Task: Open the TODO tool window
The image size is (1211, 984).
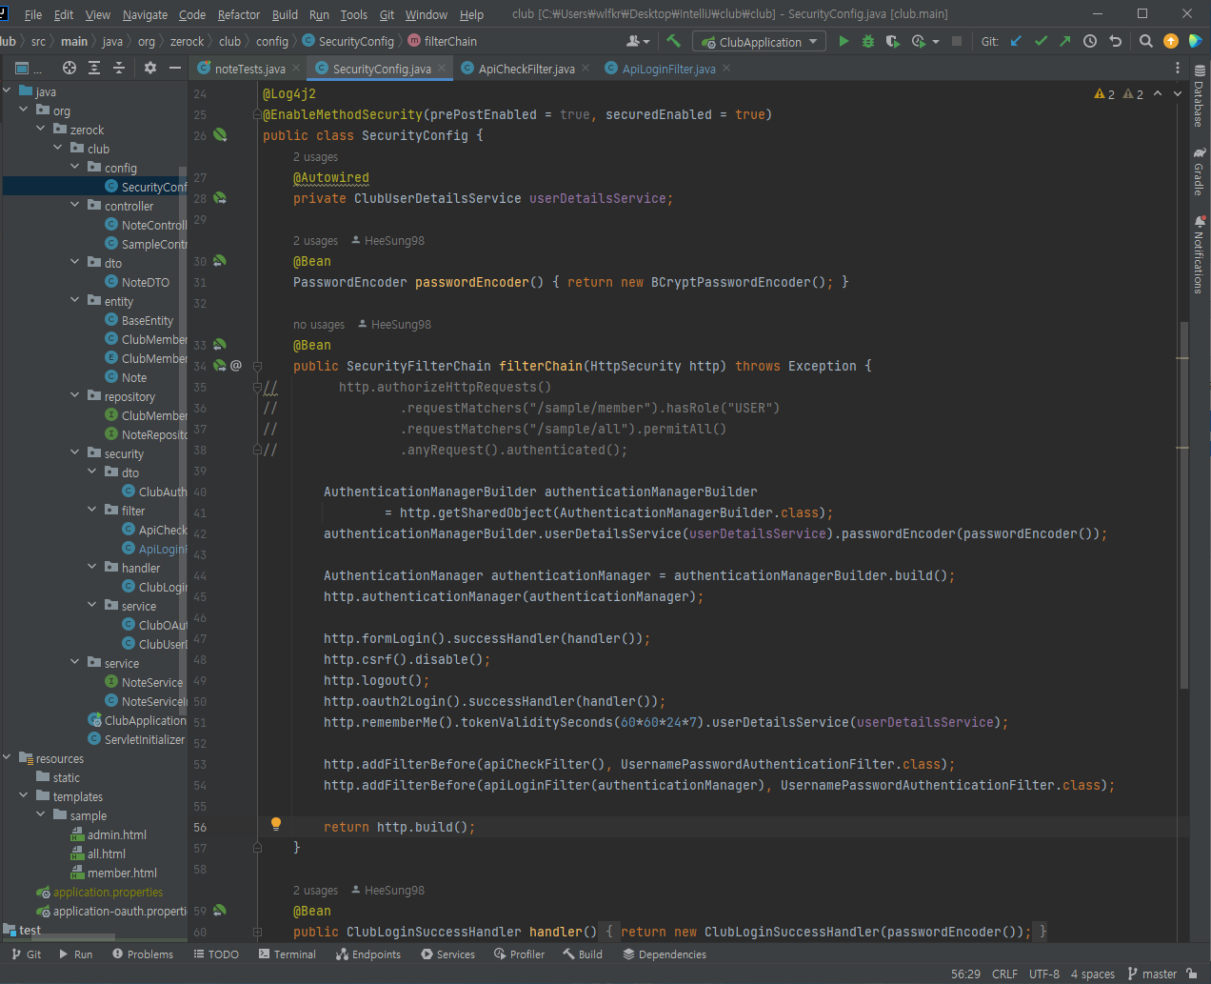Action: (x=216, y=954)
